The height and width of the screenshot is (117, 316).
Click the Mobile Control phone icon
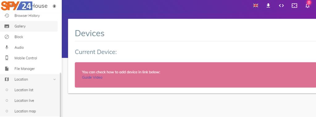coord(7,58)
